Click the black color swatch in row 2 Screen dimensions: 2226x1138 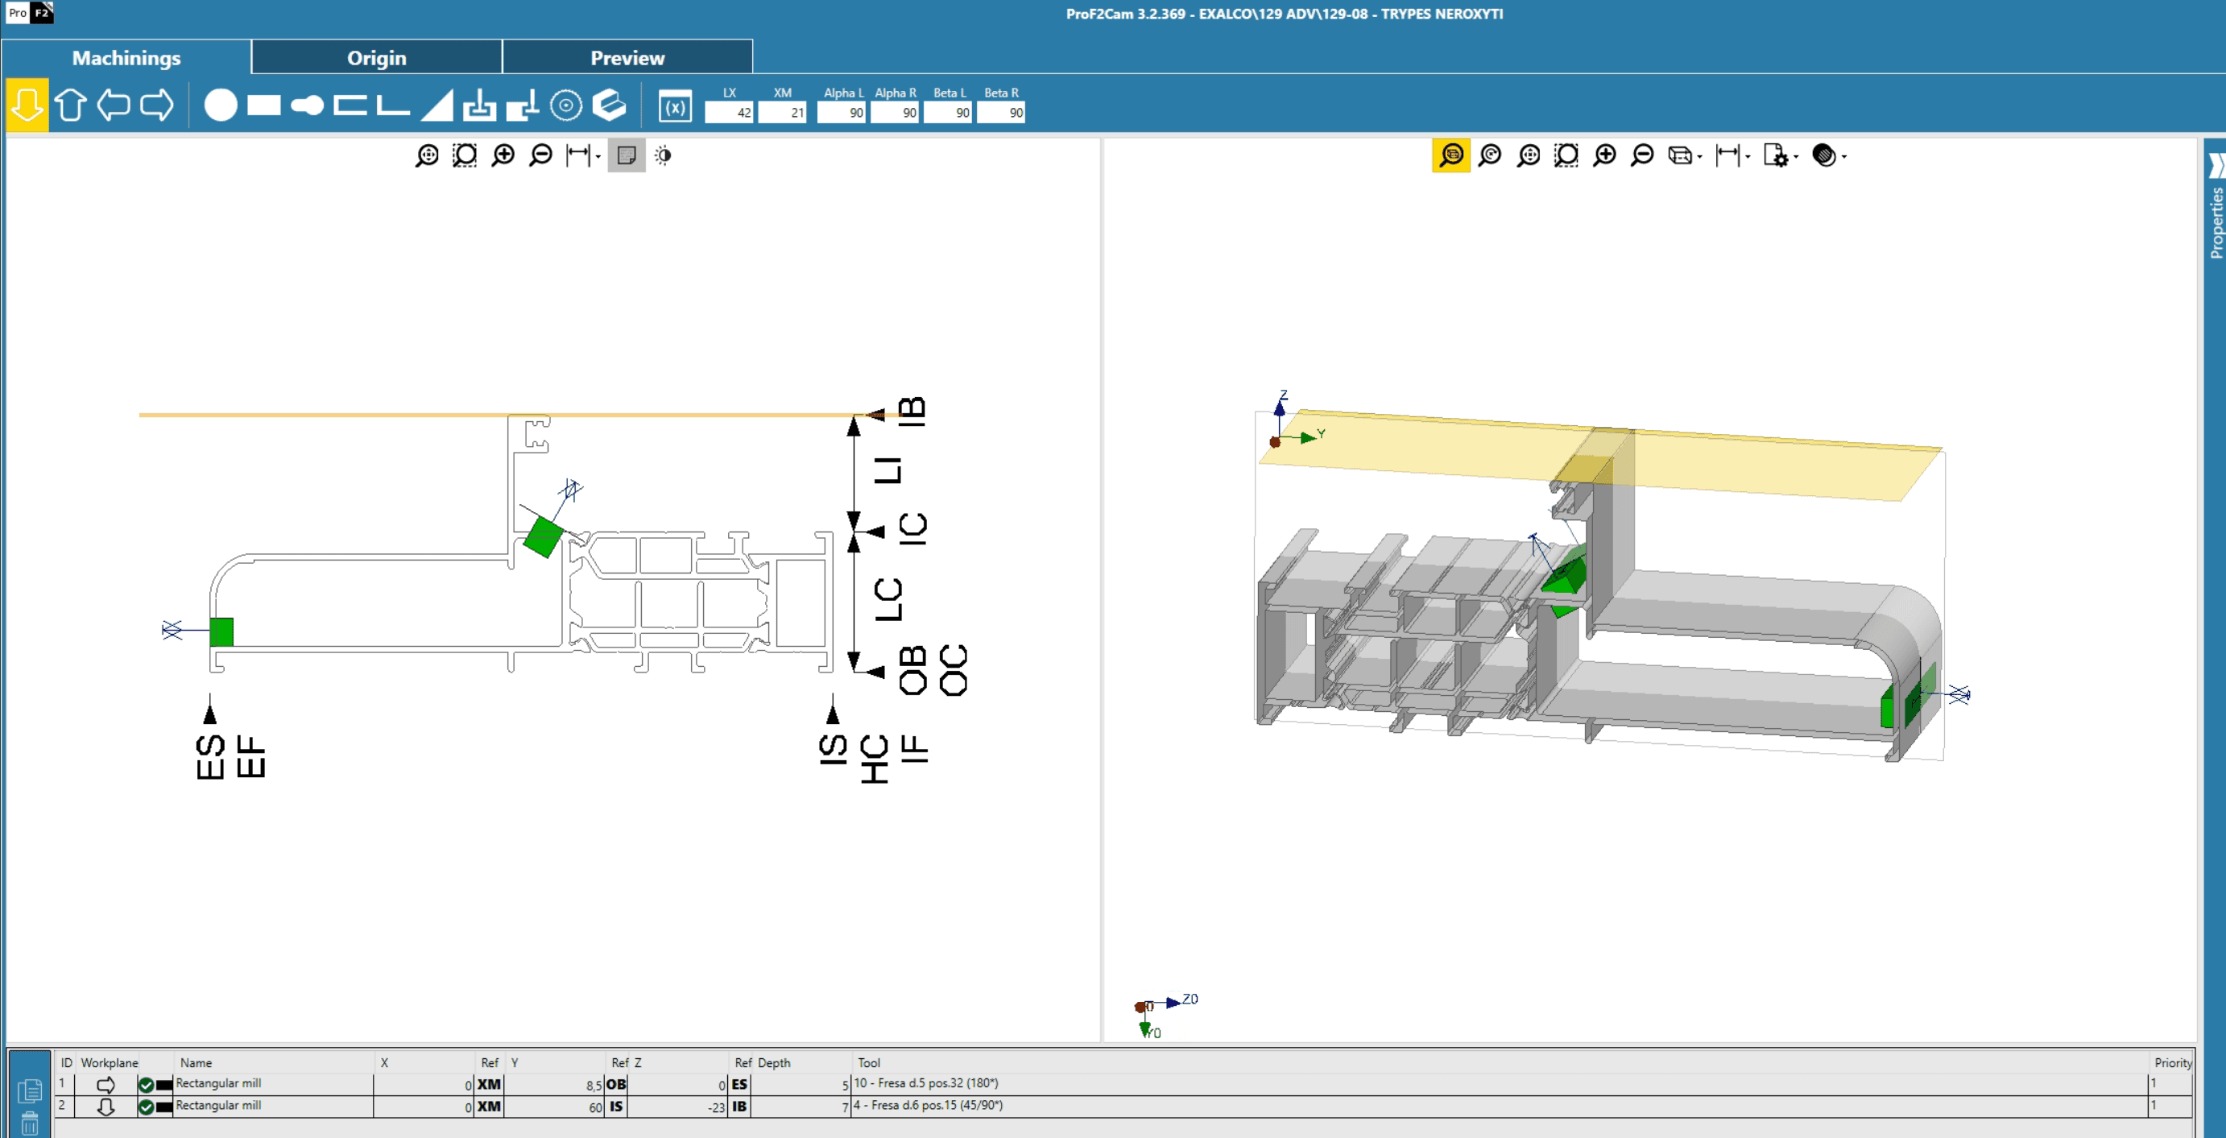[x=164, y=1107]
